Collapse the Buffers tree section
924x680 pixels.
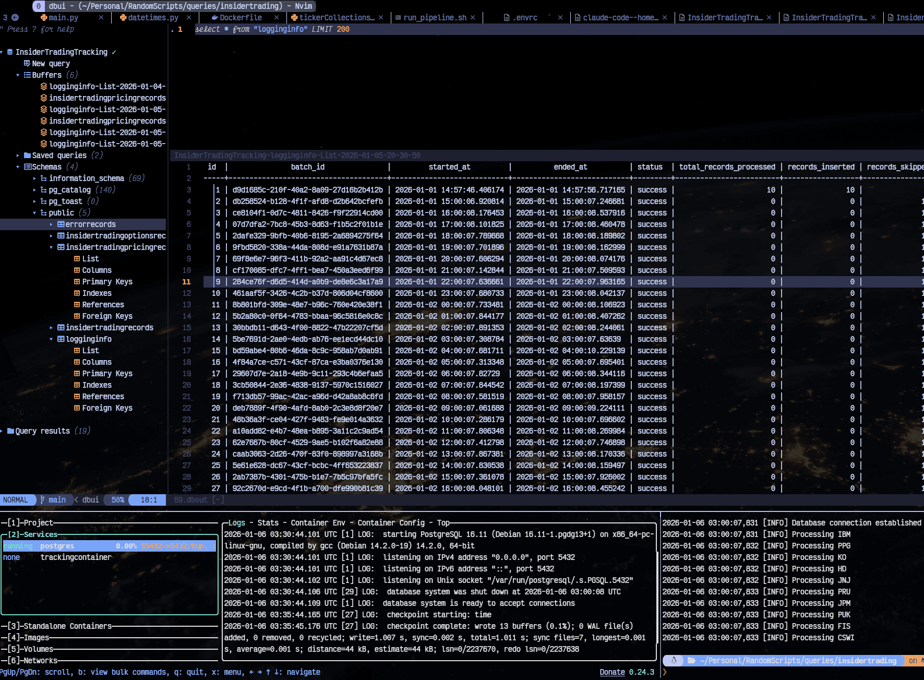(18, 75)
